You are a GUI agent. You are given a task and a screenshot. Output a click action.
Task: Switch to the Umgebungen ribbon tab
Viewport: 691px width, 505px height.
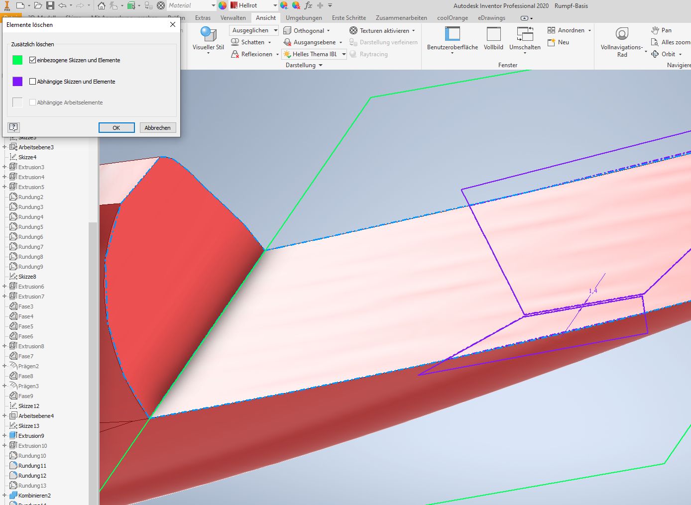point(304,18)
